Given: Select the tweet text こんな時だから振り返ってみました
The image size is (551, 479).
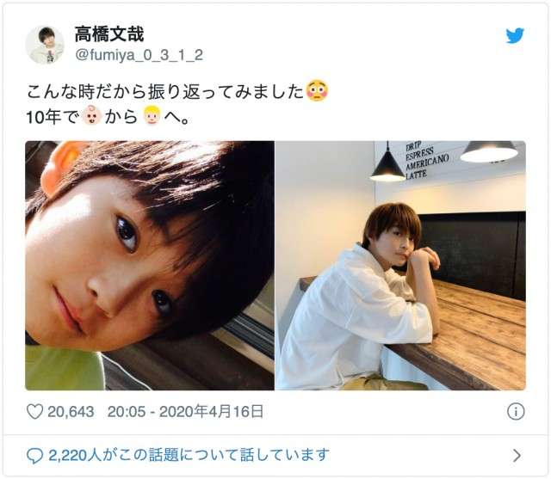Looking at the screenshot, I should 165,91.
